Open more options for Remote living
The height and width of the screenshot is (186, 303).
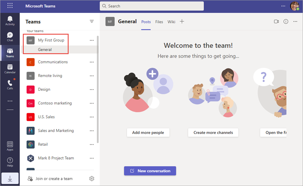[x=92, y=76]
